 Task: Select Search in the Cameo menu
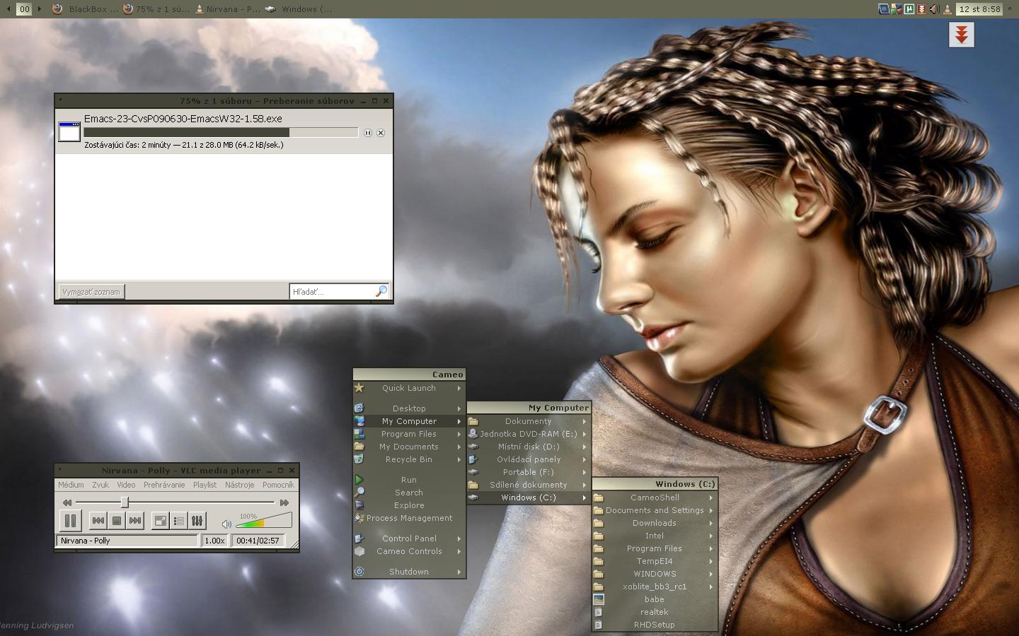(x=409, y=493)
